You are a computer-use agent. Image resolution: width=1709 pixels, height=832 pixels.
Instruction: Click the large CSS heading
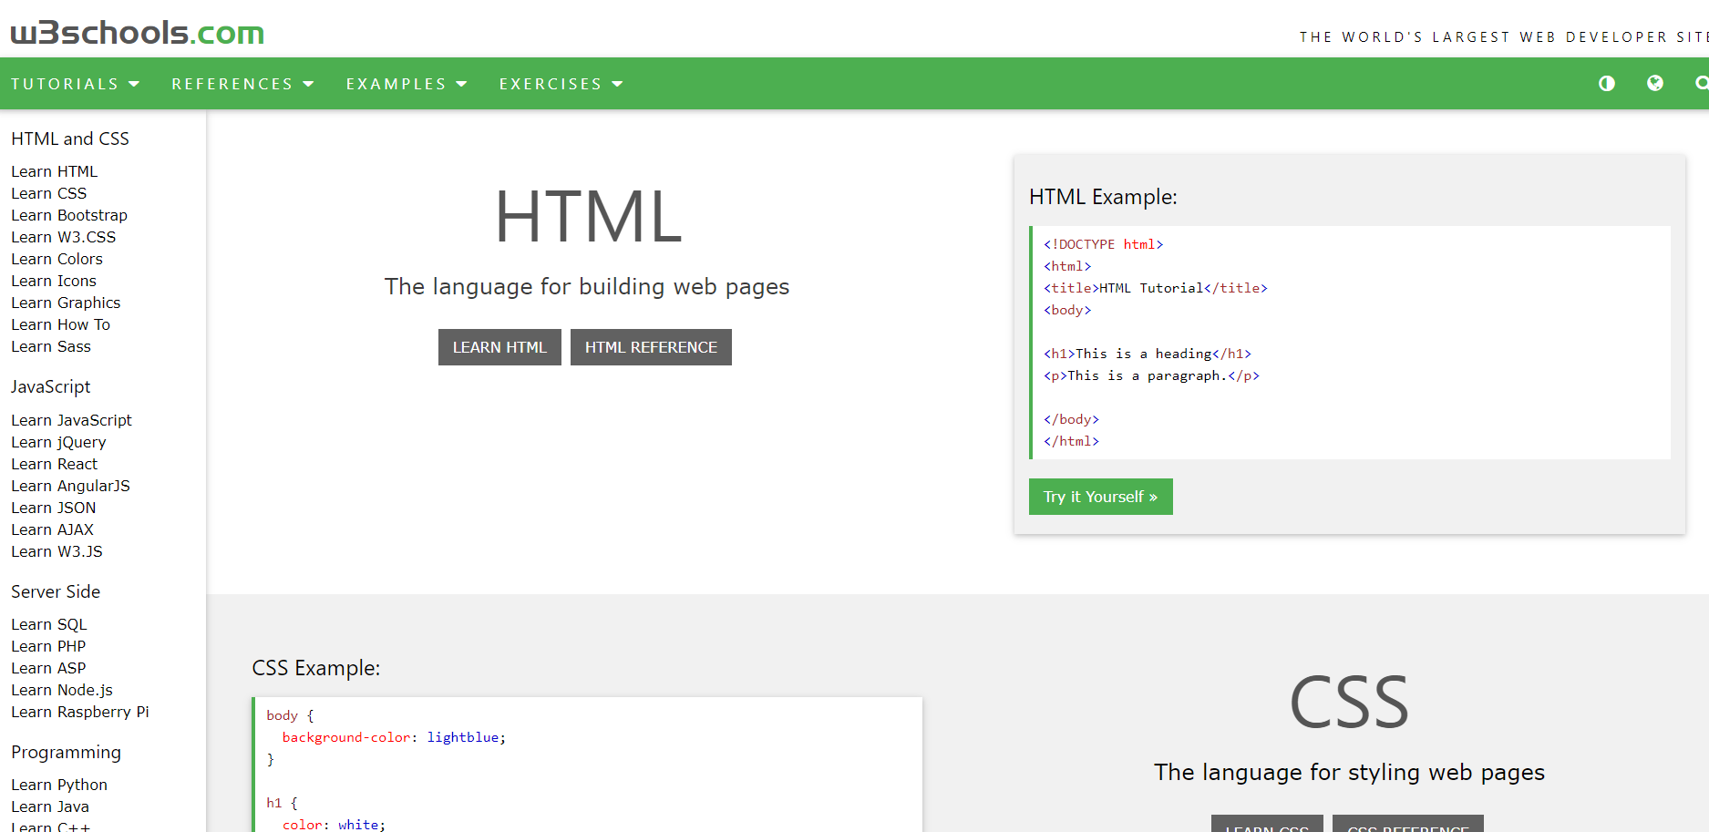point(1349,702)
